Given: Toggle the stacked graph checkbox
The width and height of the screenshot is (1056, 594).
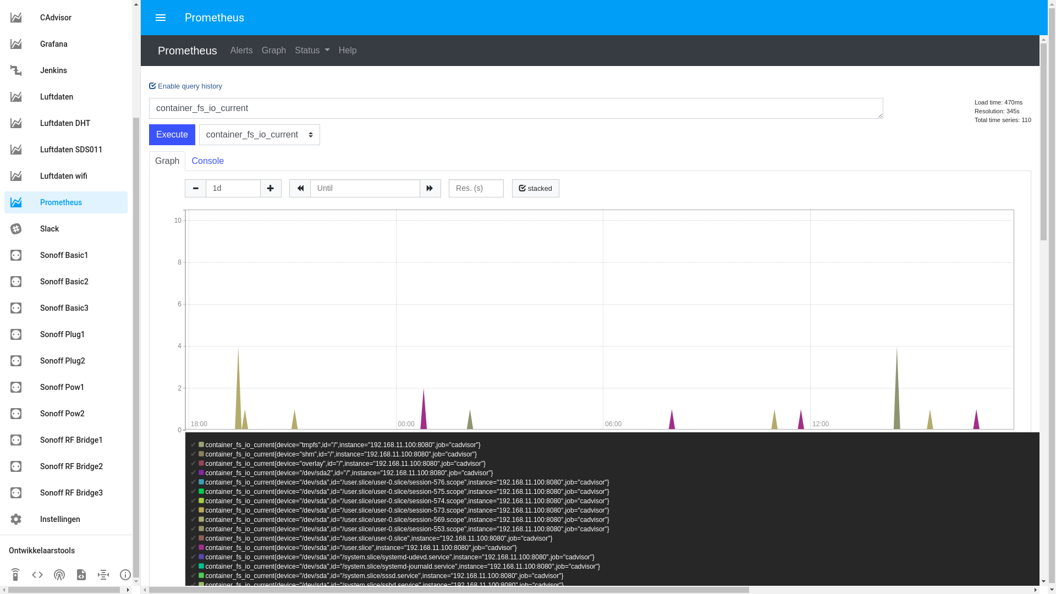Looking at the screenshot, I should pos(535,188).
